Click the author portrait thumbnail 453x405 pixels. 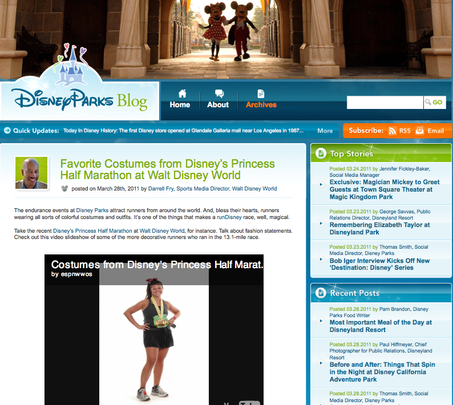31,173
